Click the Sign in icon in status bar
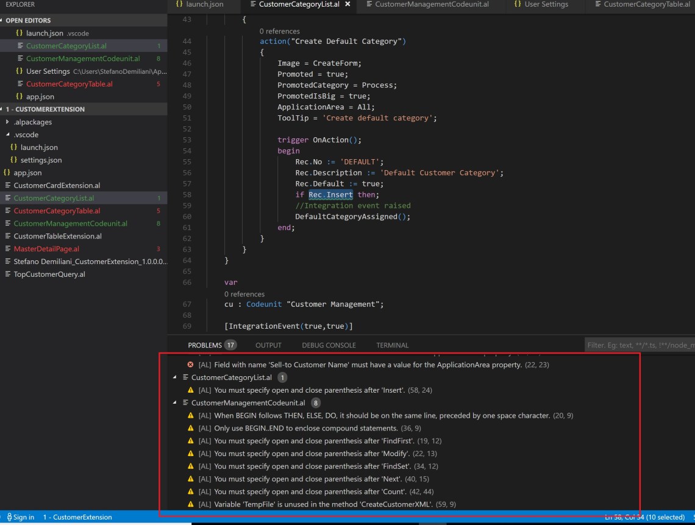Screen dimensions: 695x525 click(x=10, y=517)
